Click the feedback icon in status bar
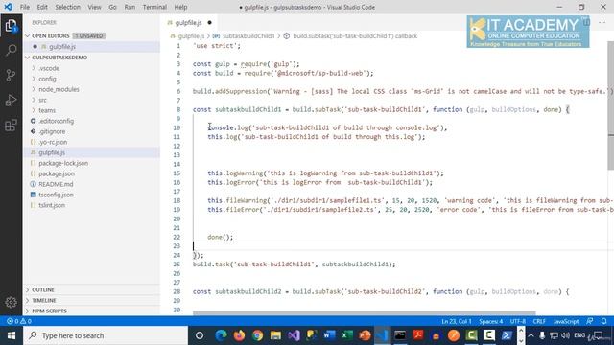614x345 pixels. click(x=590, y=321)
